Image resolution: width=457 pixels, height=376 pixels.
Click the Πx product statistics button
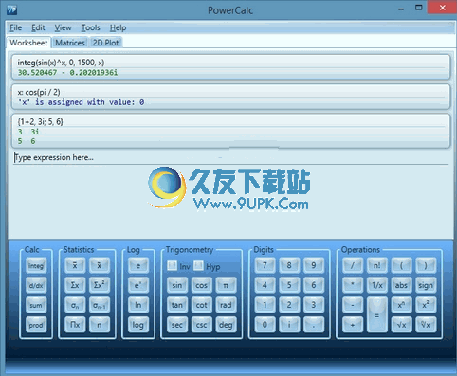coord(75,325)
